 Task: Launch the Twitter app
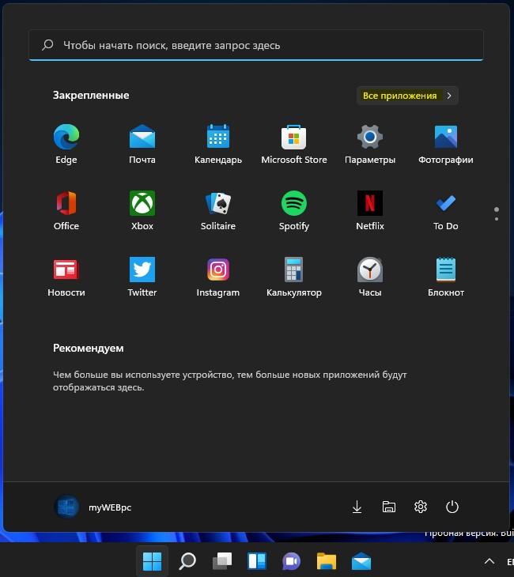point(142,277)
